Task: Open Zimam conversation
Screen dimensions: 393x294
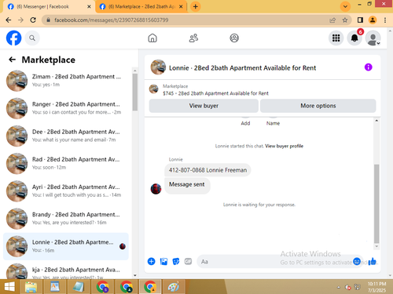Action: pyautogui.click(x=66, y=81)
